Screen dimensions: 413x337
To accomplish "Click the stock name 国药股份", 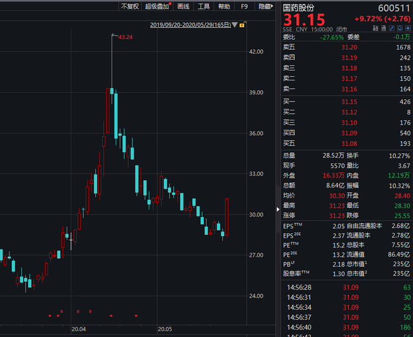I will point(299,8).
